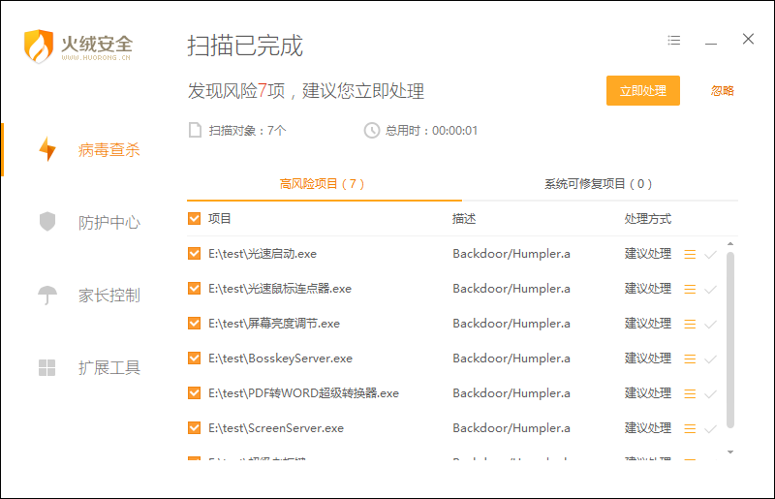The height and width of the screenshot is (499, 775).
Task: Open the main menu list icon in title bar
Action: click(674, 40)
